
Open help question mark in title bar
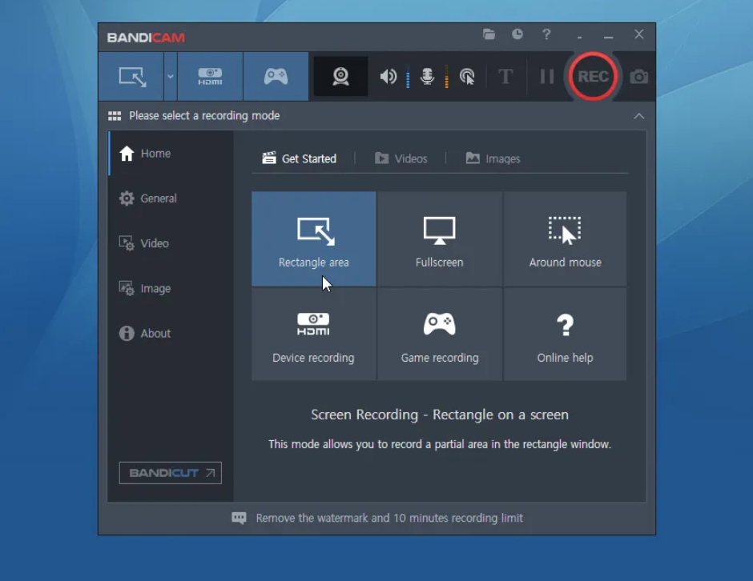coord(546,34)
